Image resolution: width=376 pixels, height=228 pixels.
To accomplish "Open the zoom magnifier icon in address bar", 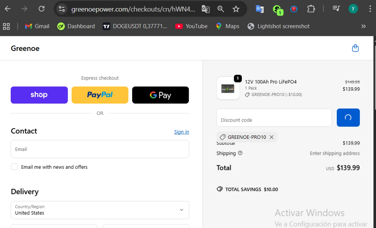I will point(221,9).
